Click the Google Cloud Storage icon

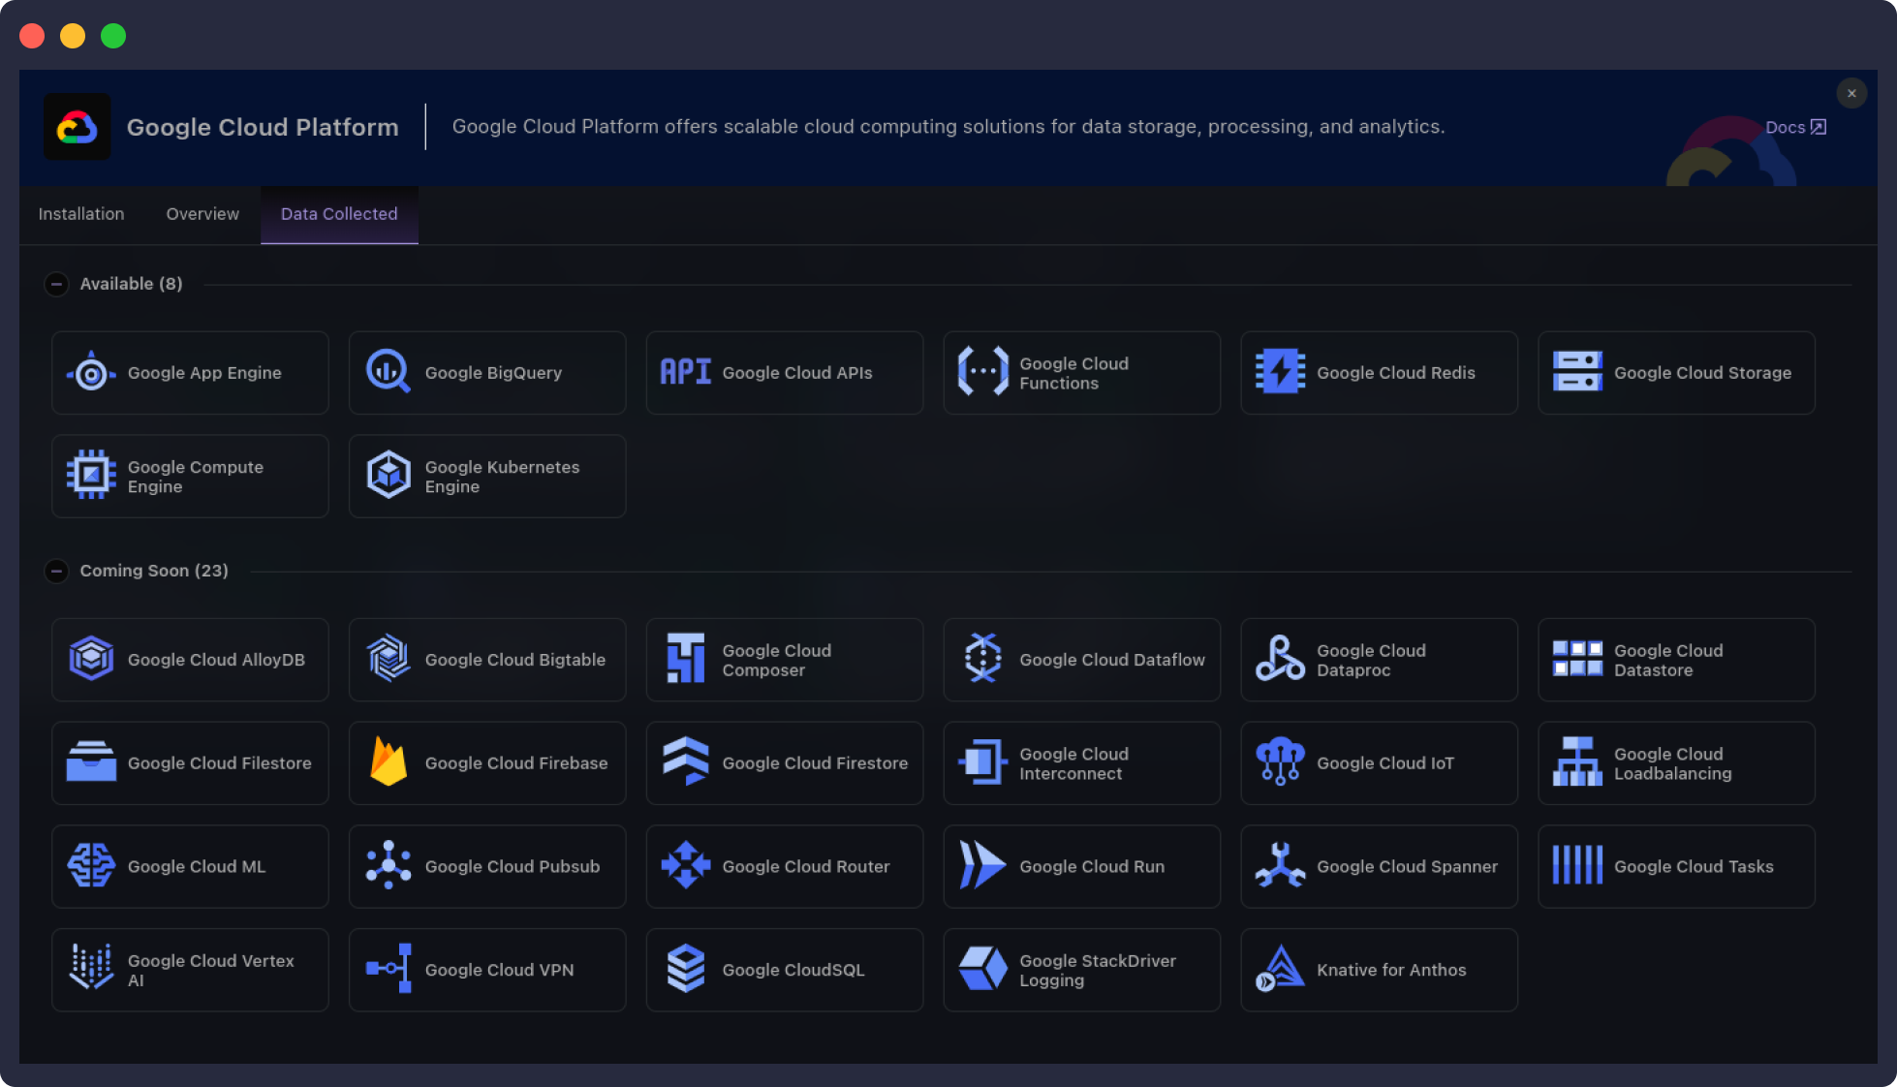point(1577,372)
